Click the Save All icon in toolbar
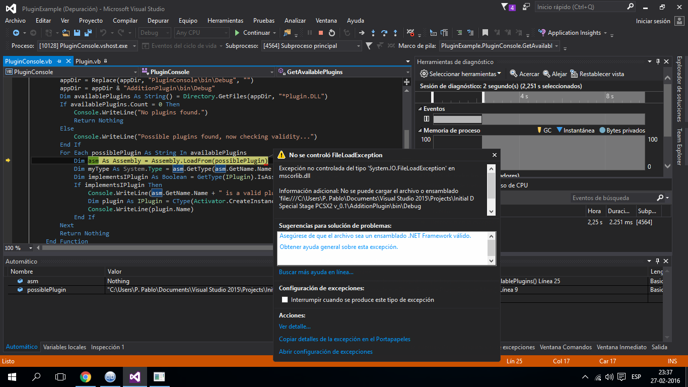The image size is (688, 387). pyautogui.click(x=88, y=33)
